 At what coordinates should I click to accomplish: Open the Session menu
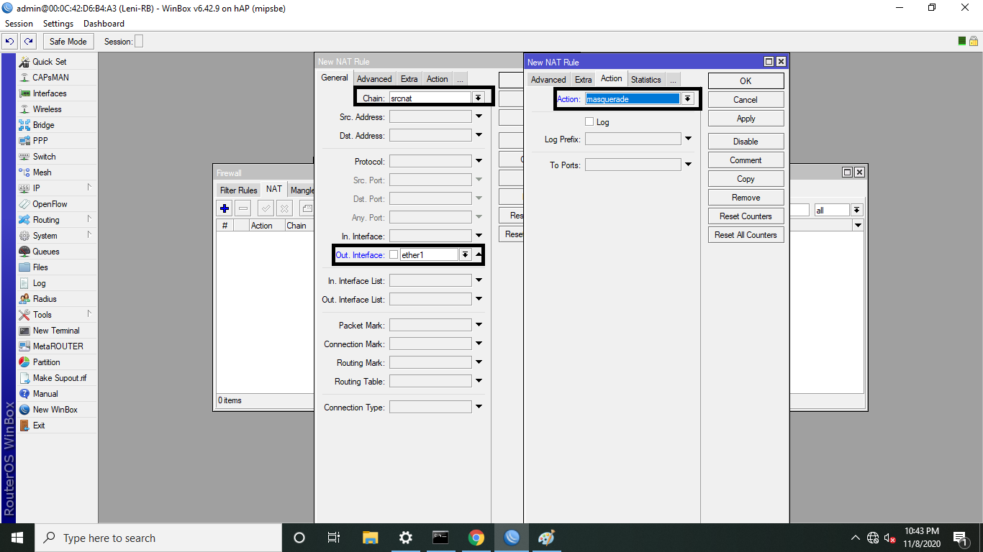(19, 24)
